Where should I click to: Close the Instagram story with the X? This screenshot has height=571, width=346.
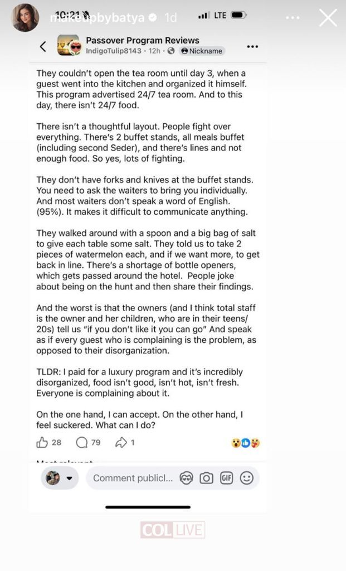pos(328,18)
